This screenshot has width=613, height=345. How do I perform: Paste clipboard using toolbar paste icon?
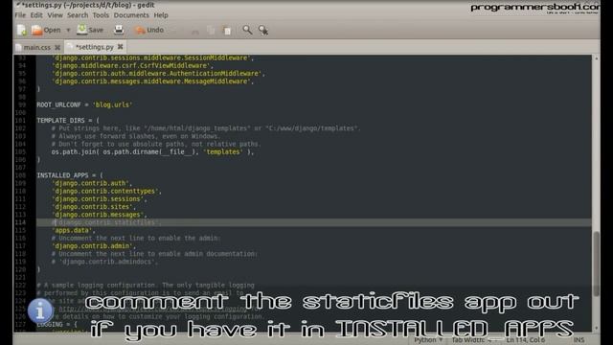click(x=226, y=31)
